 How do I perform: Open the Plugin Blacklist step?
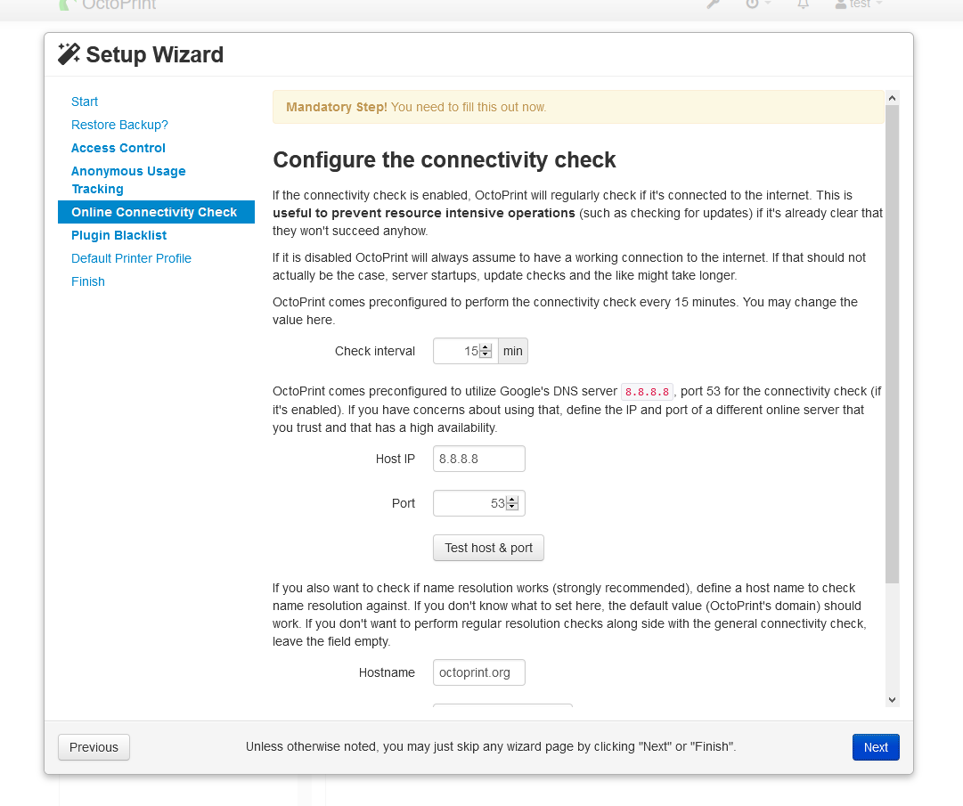118,235
